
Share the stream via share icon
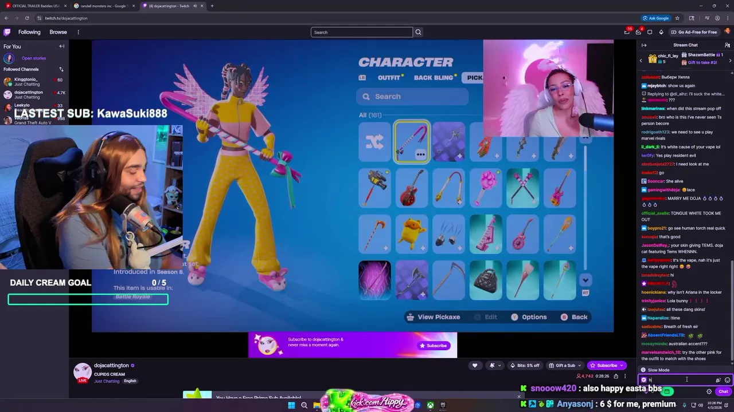click(x=616, y=376)
